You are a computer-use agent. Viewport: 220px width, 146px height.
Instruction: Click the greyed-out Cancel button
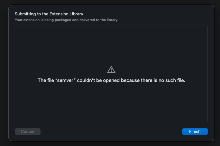click(28, 132)
